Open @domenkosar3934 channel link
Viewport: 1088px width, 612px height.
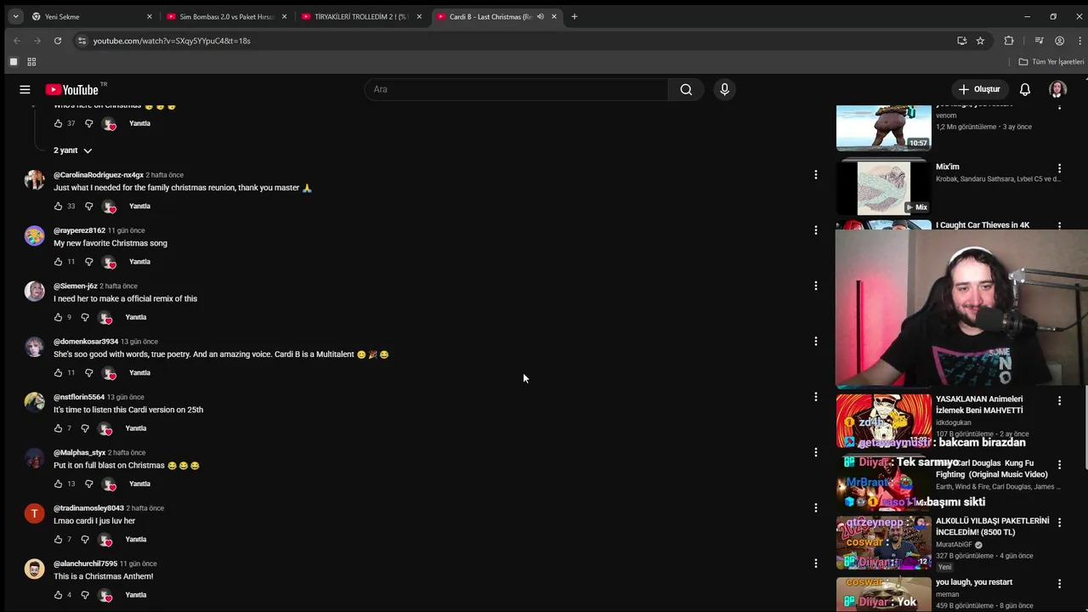tap(86, 342)
